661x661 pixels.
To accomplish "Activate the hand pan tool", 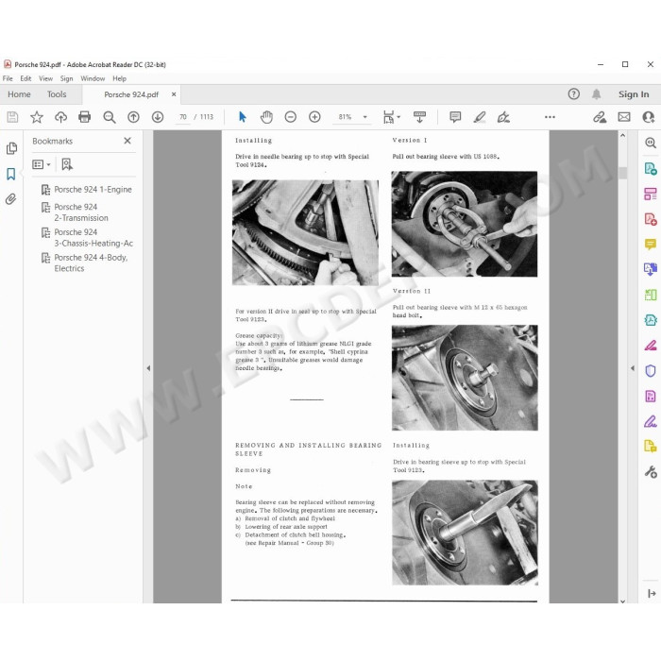I will (x=266, y=117).
